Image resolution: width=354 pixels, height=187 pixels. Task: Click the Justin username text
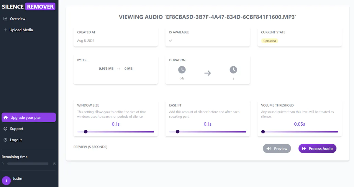[17, 178]
